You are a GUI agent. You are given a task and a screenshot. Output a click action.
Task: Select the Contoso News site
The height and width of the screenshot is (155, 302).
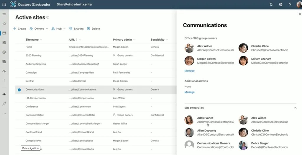point(96,141)
